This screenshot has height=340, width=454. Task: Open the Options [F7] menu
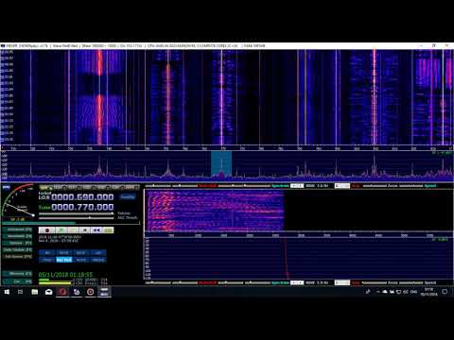pos(18,243)
